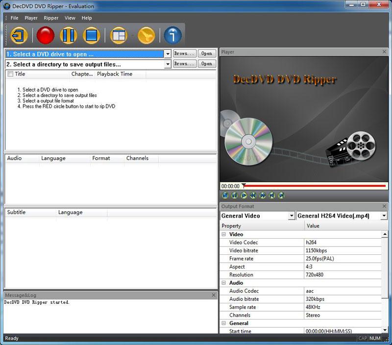The image size is (392, 345).
Task: Select the Video Codec h264 value
Action: coord(343,242)
